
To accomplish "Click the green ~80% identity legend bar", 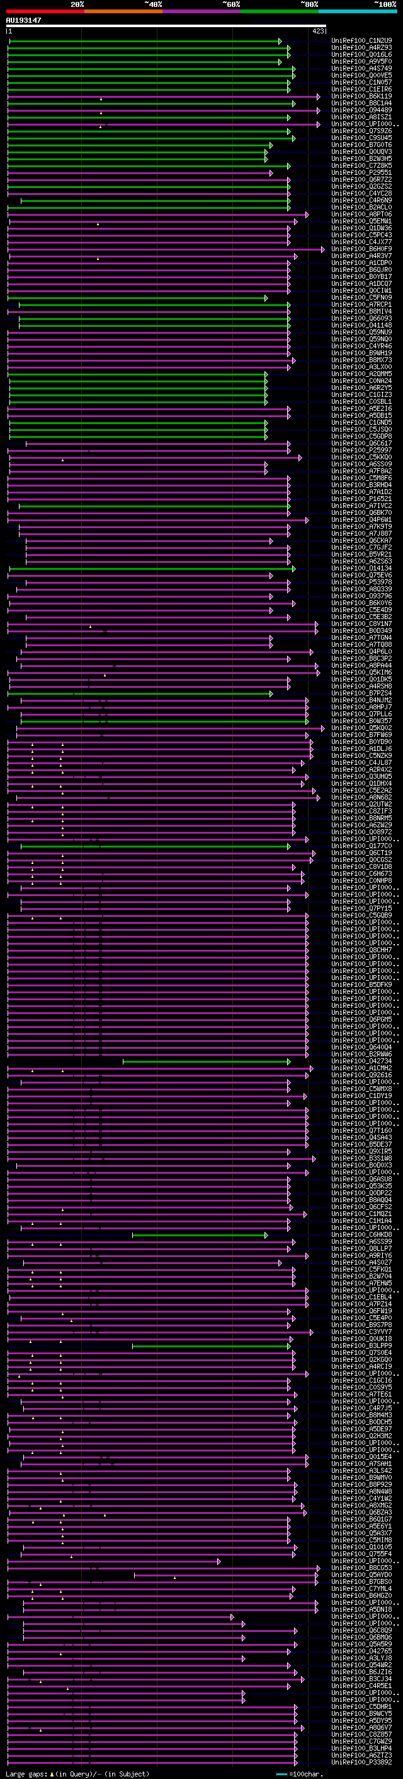I will [x=280, y=11].
